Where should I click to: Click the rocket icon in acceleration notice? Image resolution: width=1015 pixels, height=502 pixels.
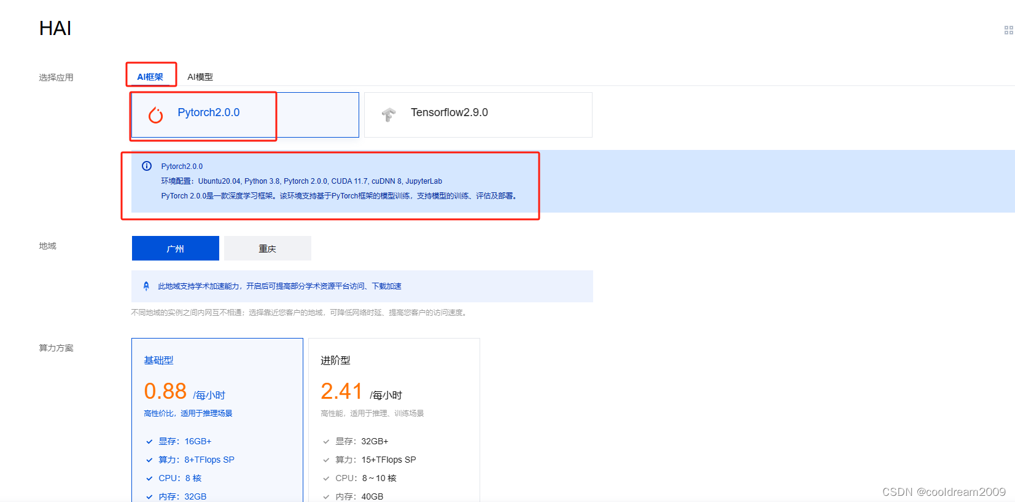(146, 286)
